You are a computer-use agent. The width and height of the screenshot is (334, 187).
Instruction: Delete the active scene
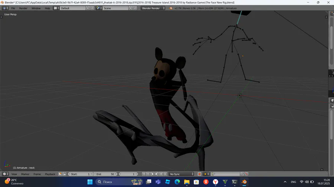[x=135, y=8]
